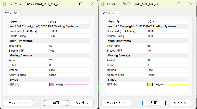Change Smooth MTF value Yes in left dialog
The width and height of the screenshot is (197, 109).
point(52,51)
